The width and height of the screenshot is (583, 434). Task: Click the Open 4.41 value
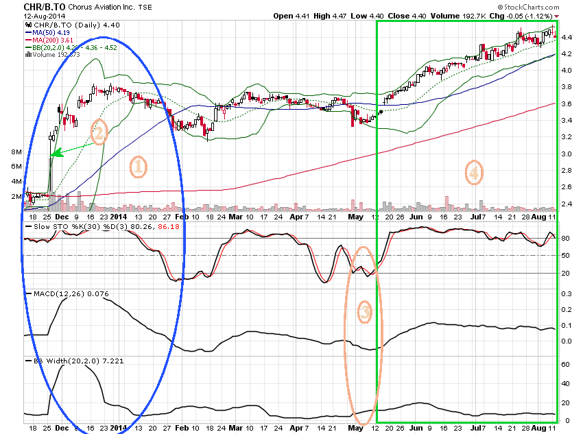pyautogui.click(x=290, y=16)
